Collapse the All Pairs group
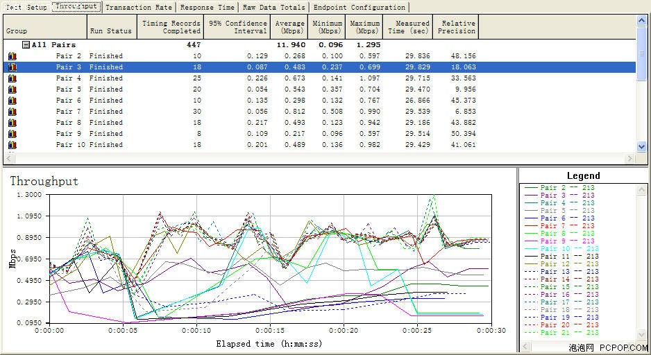 click(26, 45)
